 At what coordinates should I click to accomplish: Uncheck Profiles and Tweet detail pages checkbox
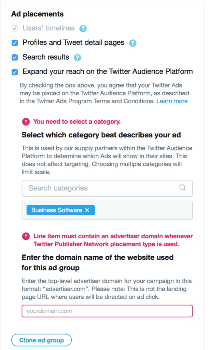pyautogui.click(x=15, y=43)
